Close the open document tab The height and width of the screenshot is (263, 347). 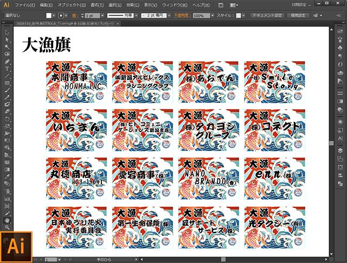click(118, 23)
